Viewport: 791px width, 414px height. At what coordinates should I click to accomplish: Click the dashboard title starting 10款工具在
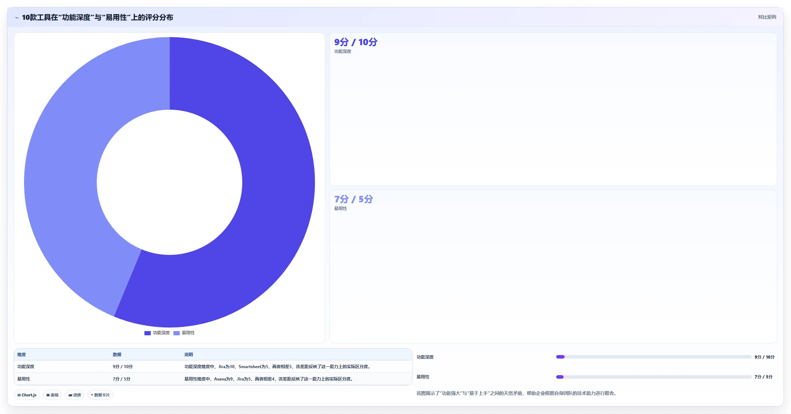[97, 17]
